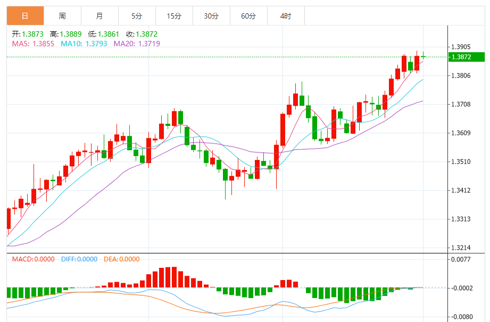Click the 开:1.3873 open price text
The image size is (490, 322).
pyautogui.click(x=28, y=34)
